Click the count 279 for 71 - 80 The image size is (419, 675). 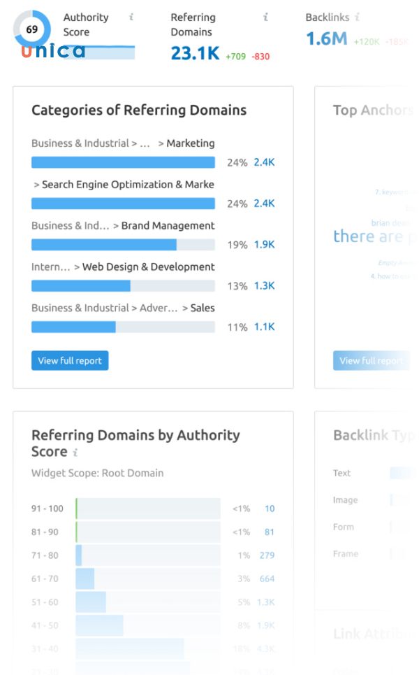267,555
